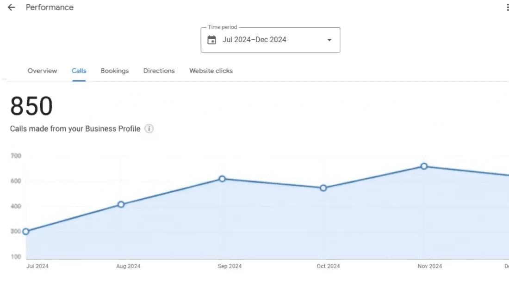This screenshot has width=509, height=281.
Task: Click the calendar icon in Time period
Action: [x=211, y=40]
